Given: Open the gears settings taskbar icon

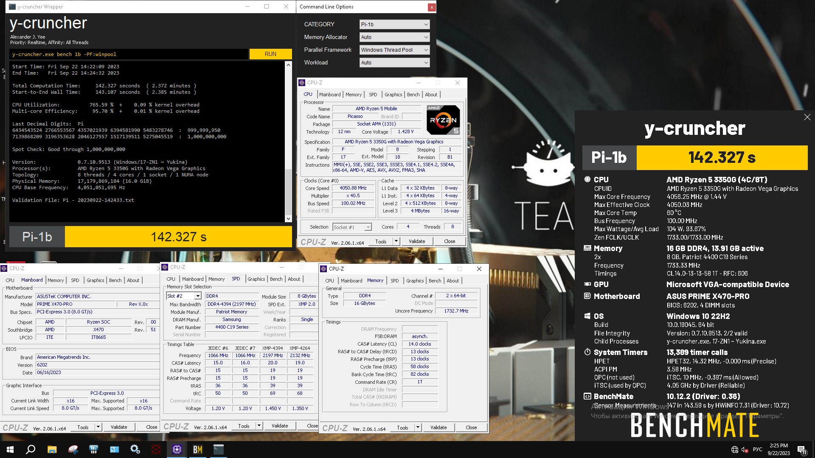Looking at the screenshot, I should pos(135,450).
